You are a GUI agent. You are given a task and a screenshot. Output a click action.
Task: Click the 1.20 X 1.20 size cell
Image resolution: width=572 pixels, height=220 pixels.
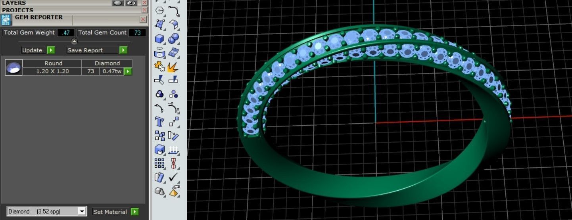pyautogui.click(x=52, y=71)
